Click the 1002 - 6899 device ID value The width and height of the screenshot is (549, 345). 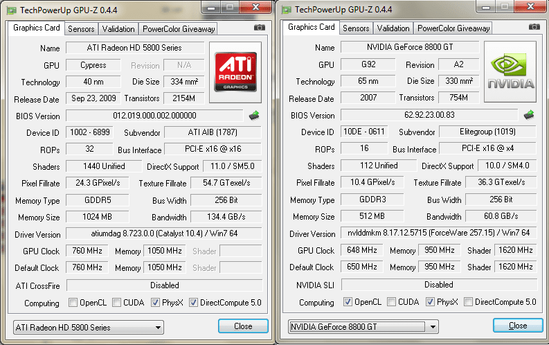89,132
